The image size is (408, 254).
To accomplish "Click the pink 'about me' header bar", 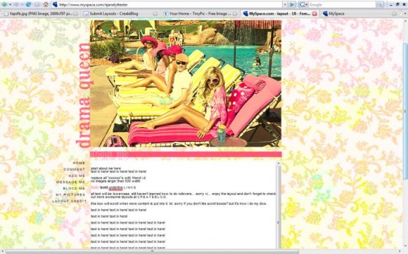I will pos(186,154).
